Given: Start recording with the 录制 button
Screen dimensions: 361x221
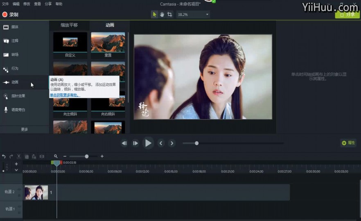Looking at the screenshot, I should [x=10, y=14].
